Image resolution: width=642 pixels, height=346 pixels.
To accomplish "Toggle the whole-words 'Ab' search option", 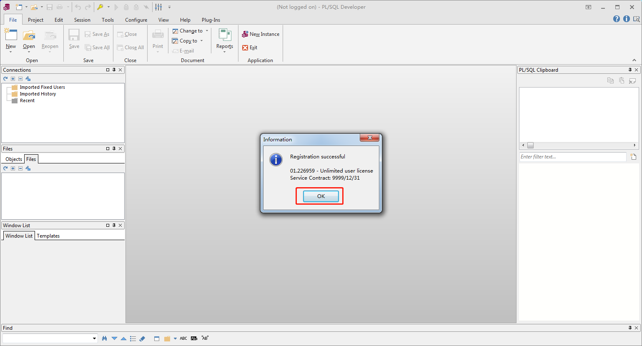I will coord(194,338).
